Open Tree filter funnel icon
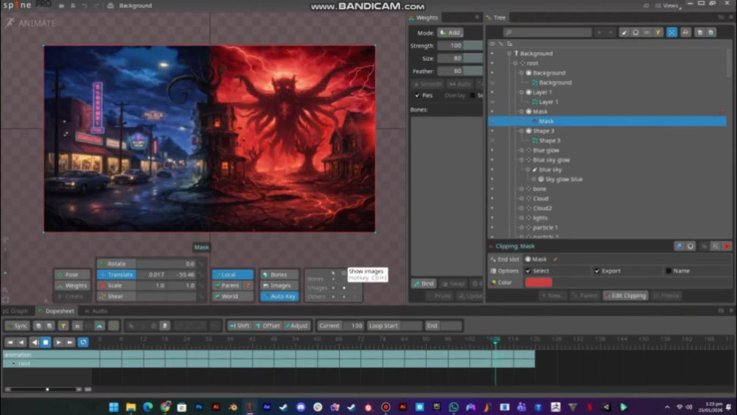 [x=658, y=32]
